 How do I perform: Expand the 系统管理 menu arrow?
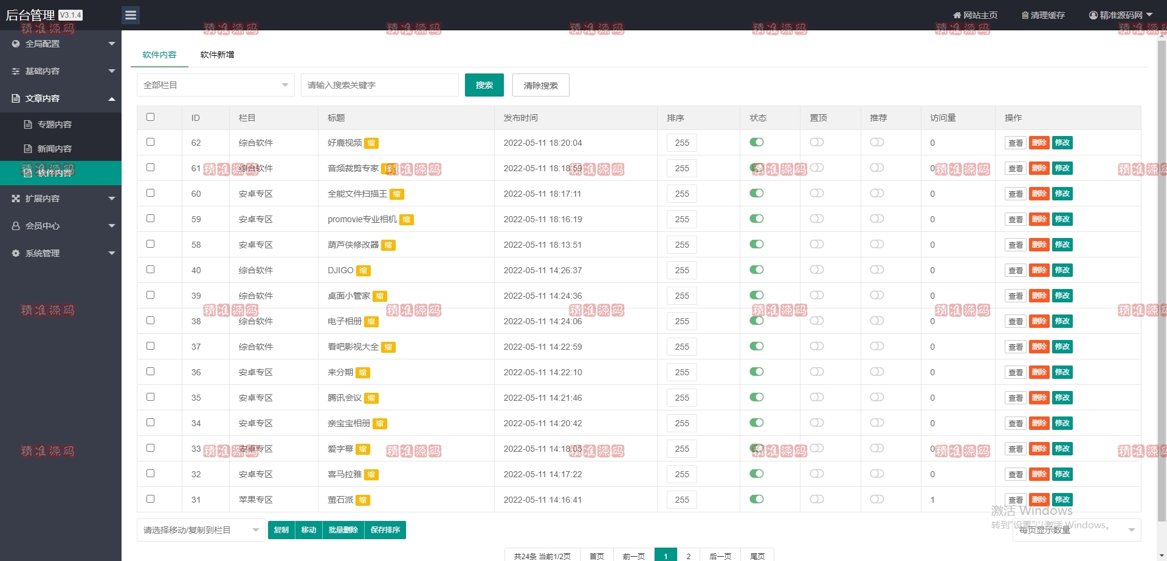click(x=112, y=253)
